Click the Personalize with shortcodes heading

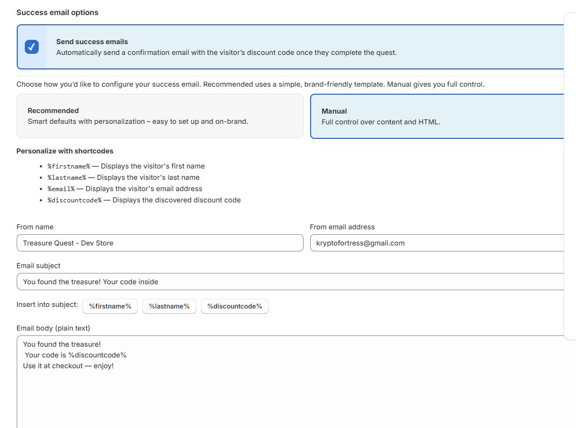click(65, 151)
